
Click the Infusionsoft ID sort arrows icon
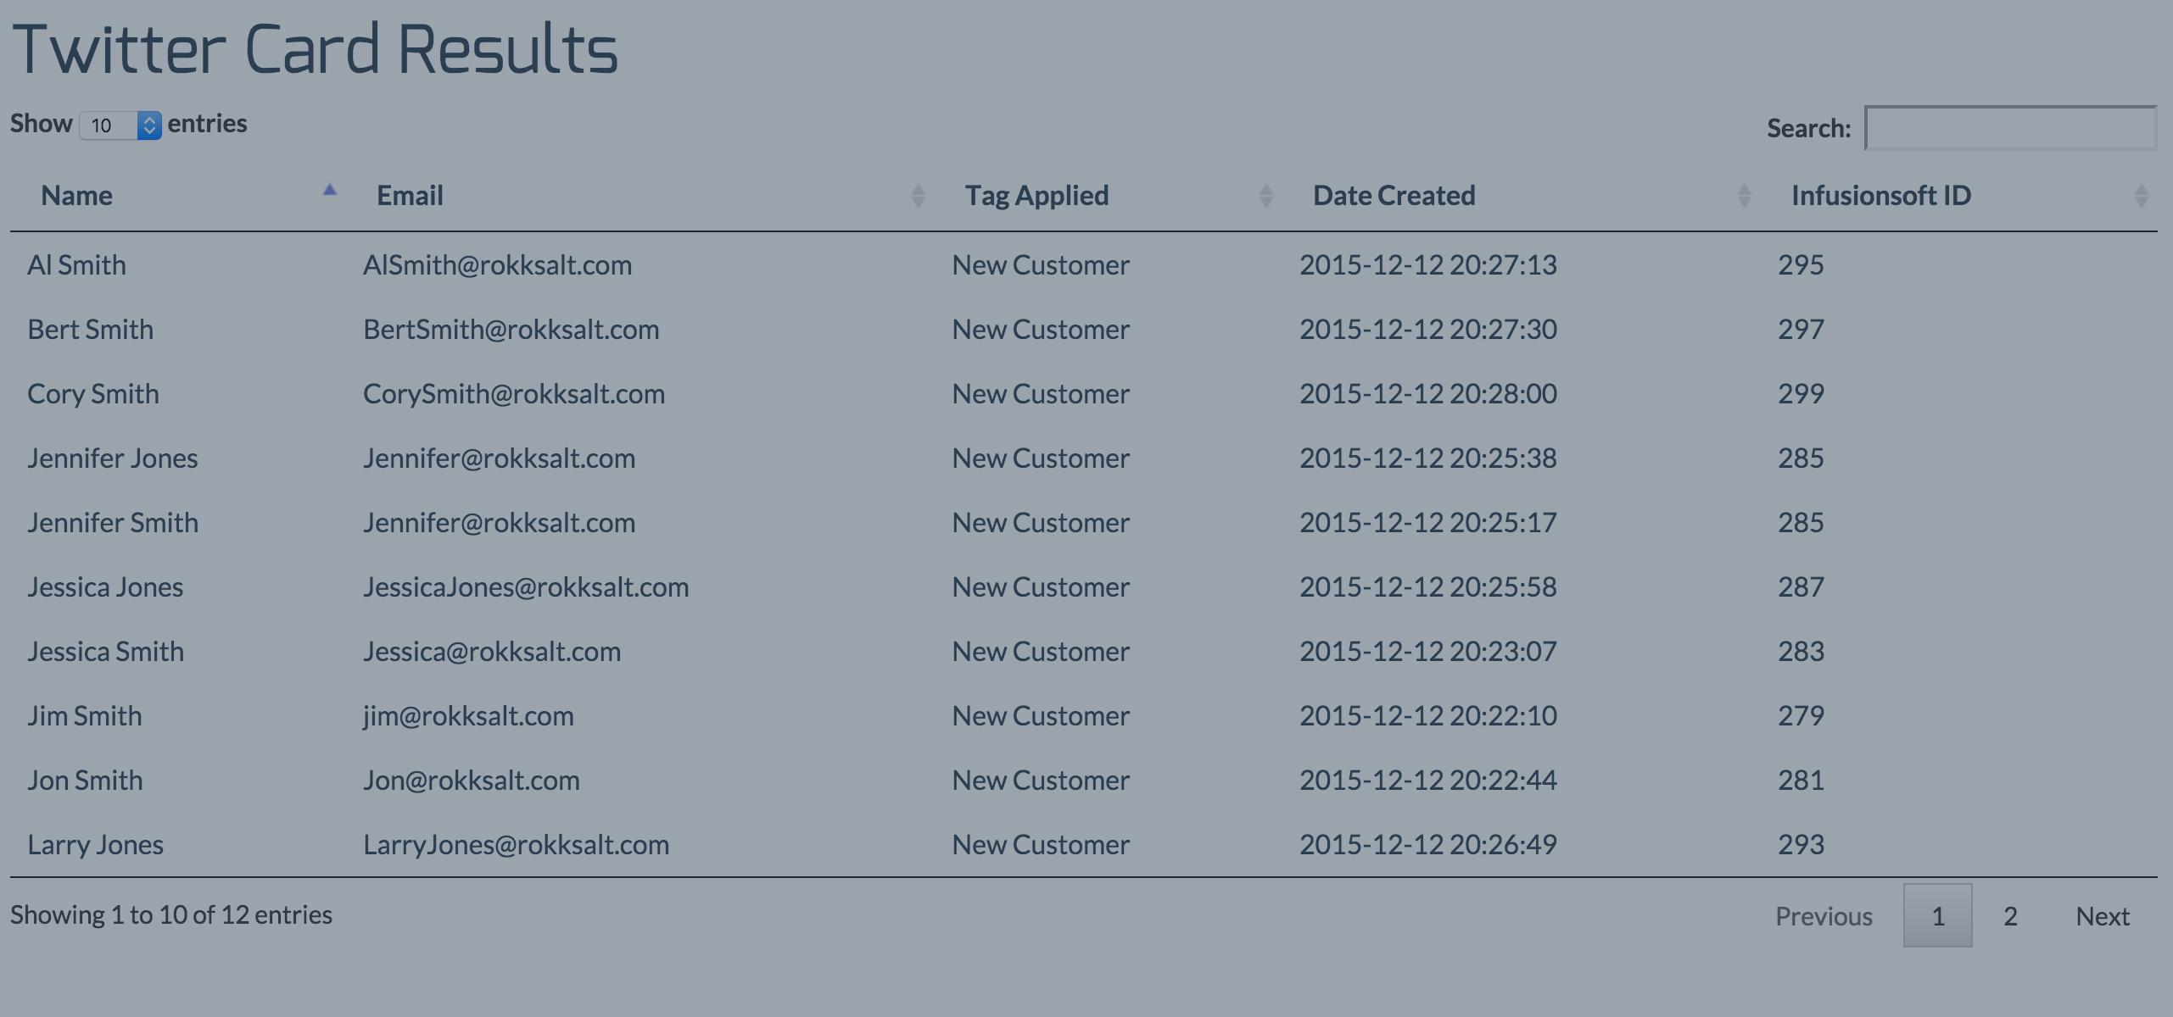pyautogui.click(x=2141, y=196)
